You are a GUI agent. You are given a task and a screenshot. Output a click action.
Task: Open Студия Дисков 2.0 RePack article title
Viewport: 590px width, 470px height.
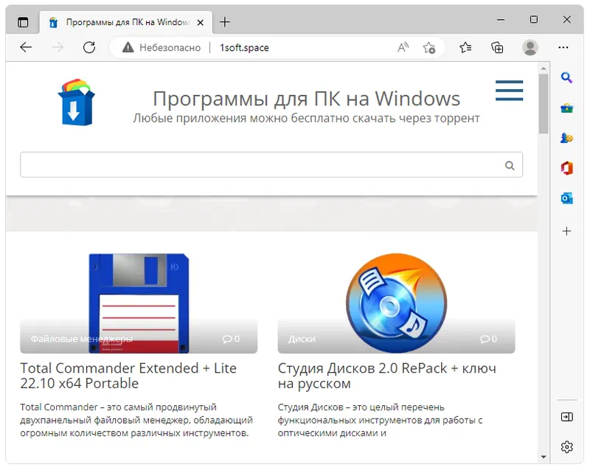(386, 376)
